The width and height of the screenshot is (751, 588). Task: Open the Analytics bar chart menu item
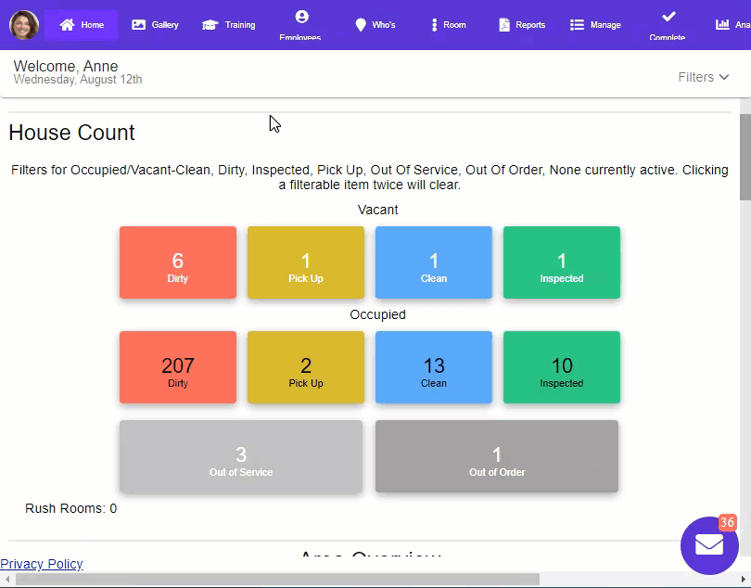coord(723,25)
